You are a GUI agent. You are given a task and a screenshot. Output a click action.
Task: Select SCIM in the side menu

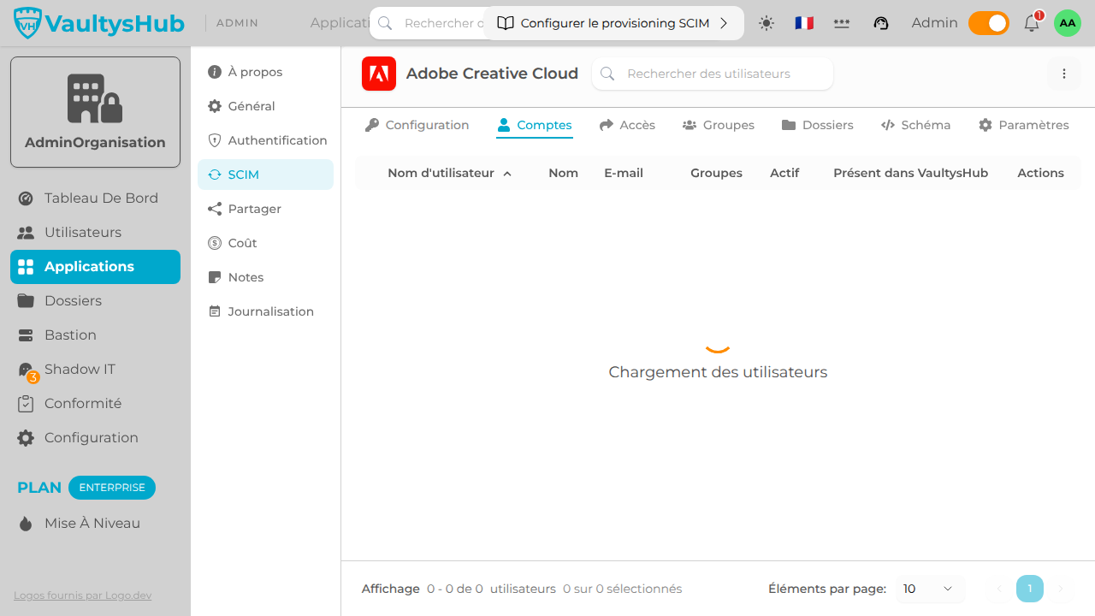[265, 175]
